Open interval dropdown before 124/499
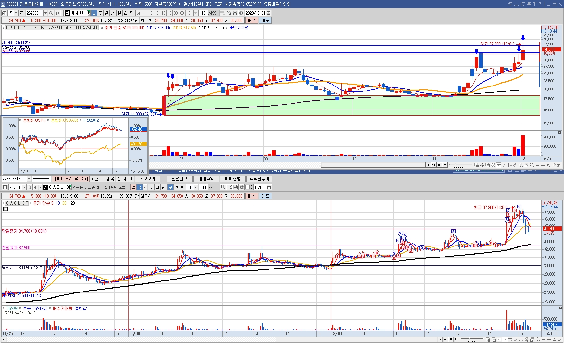This screenshot has height=343, width=564. [195, 13]
